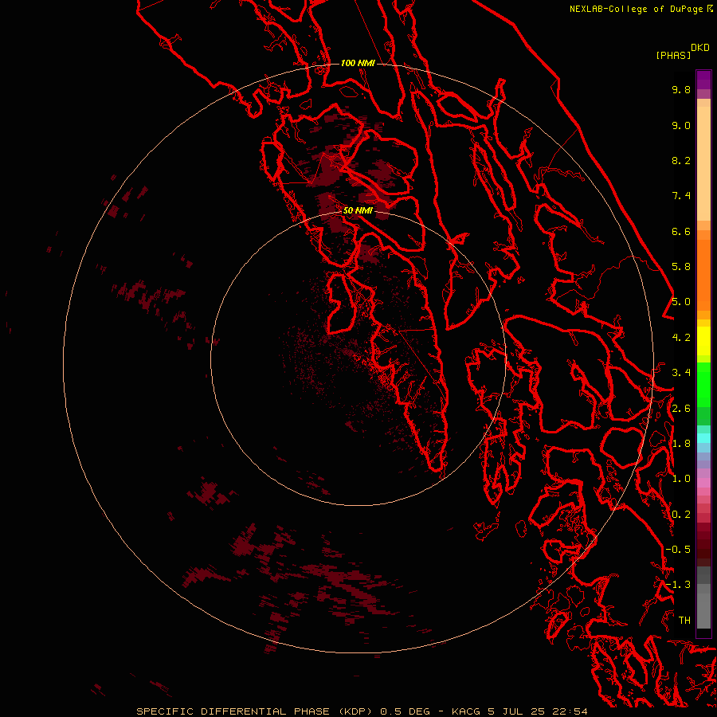Click the 1.8 value on the color scale
Viewport: 717px width, 717px height.
coord(681,444)
